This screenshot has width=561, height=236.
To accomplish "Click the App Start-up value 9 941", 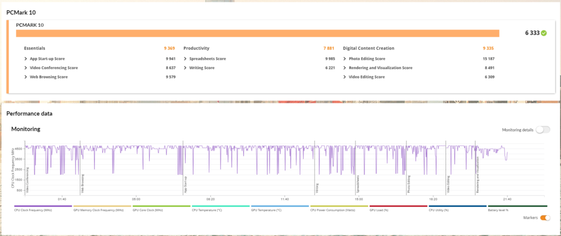I will click(x=171, y=59).
